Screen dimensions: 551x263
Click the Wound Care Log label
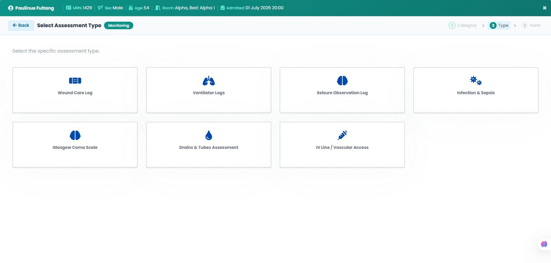pyautogui.click(x=75, y=93)
